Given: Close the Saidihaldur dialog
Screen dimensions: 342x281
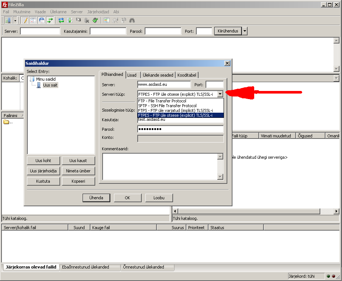Looking at the screenshot, I should (x=227, y=63).
